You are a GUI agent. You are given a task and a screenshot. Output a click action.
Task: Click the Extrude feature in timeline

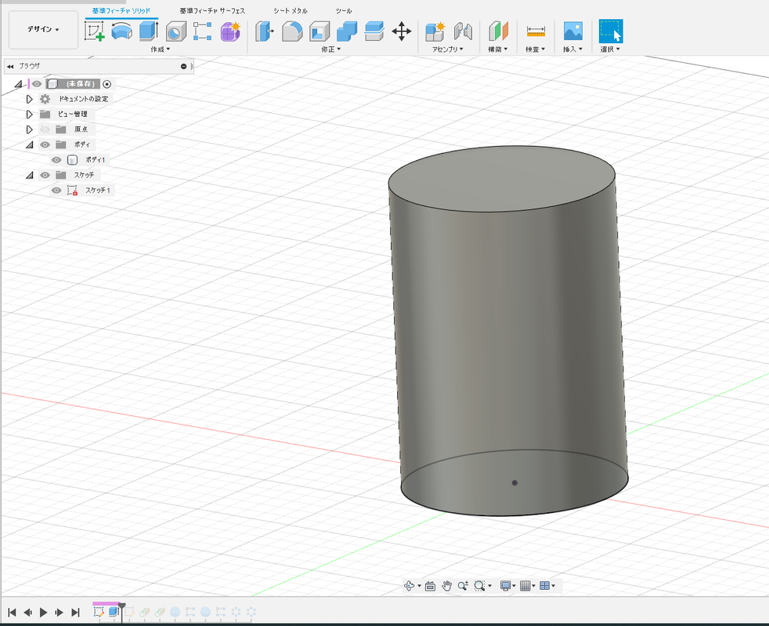pos(114,612)
